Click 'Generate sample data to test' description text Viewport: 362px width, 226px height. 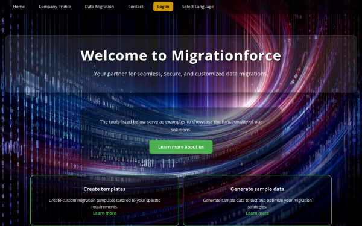[x=257, y=204]
